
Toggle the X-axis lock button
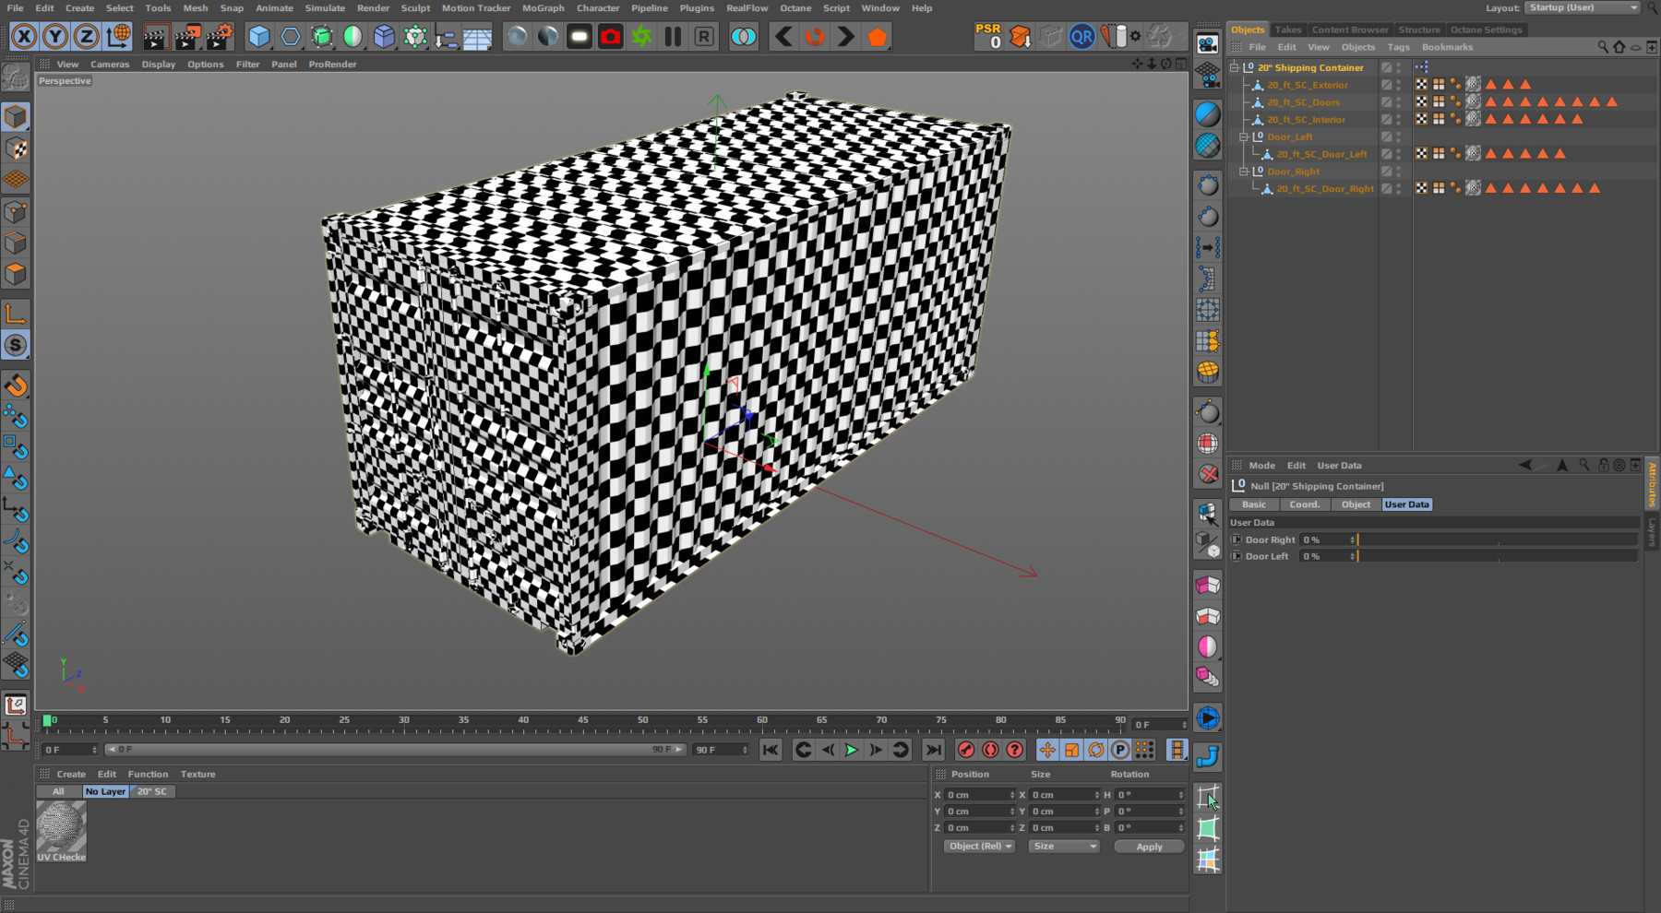click(24, 37)
